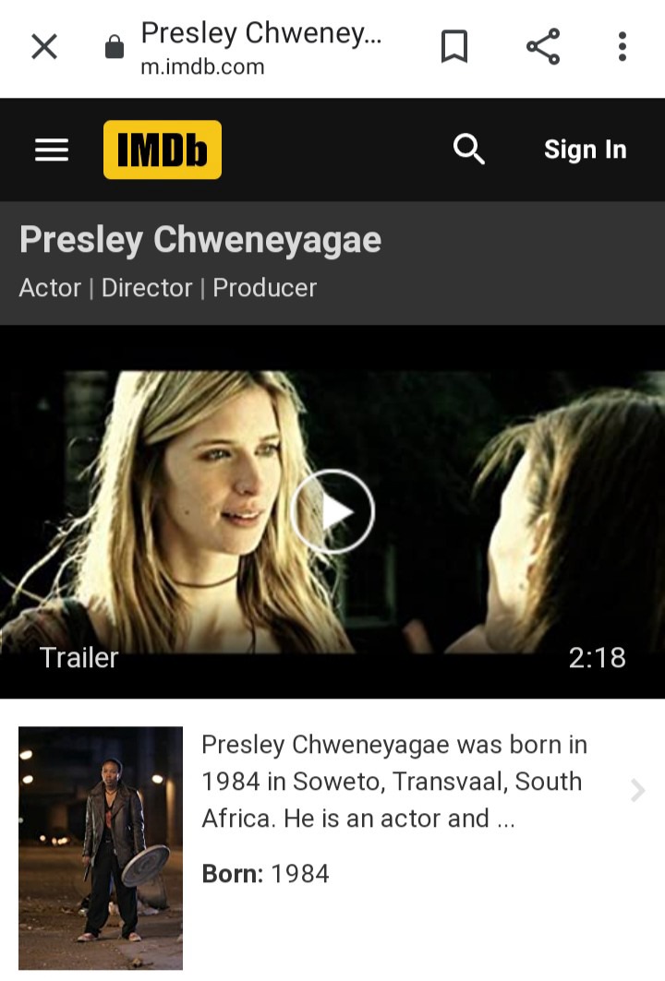Open the share icon in browser bar

point(543,46)
